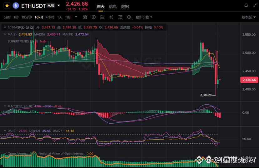Select the 分时 timeframe
Image resolution: width=259 pixels, height=168 pixels.
pos(7,17)
